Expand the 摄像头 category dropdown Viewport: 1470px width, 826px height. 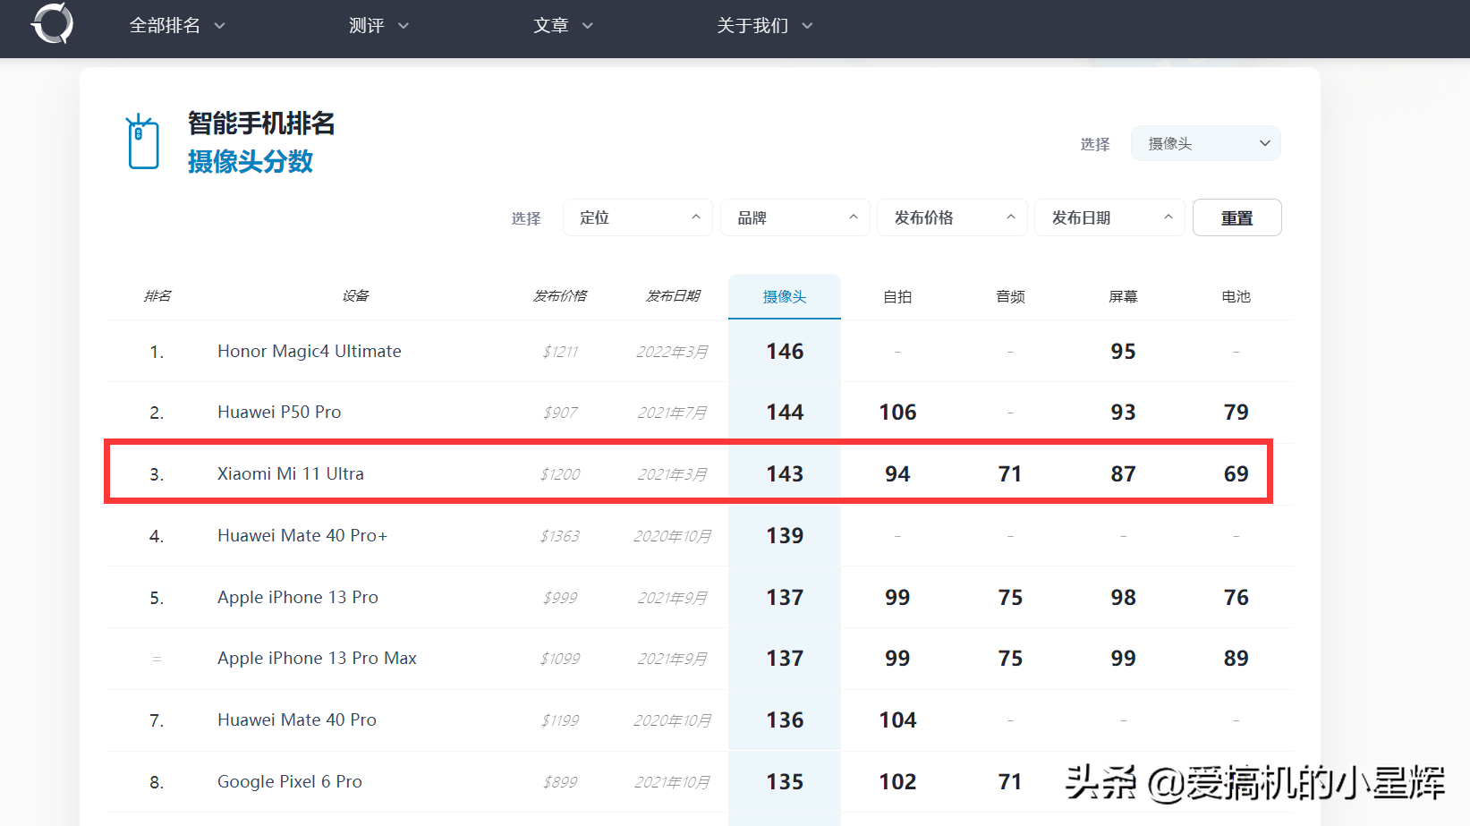point(1206,143)
